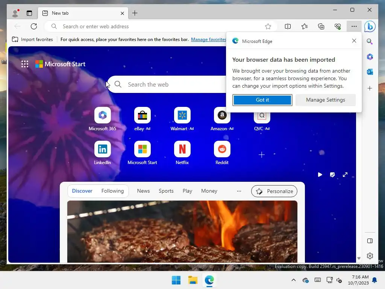
Task: Open the Reddit quick link tile
Action: click(x=222, y=153)
